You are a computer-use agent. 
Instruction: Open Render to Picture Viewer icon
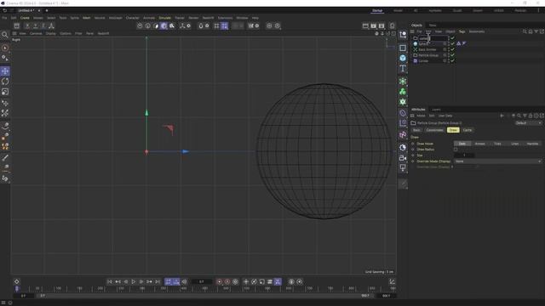tap(374, 25)
